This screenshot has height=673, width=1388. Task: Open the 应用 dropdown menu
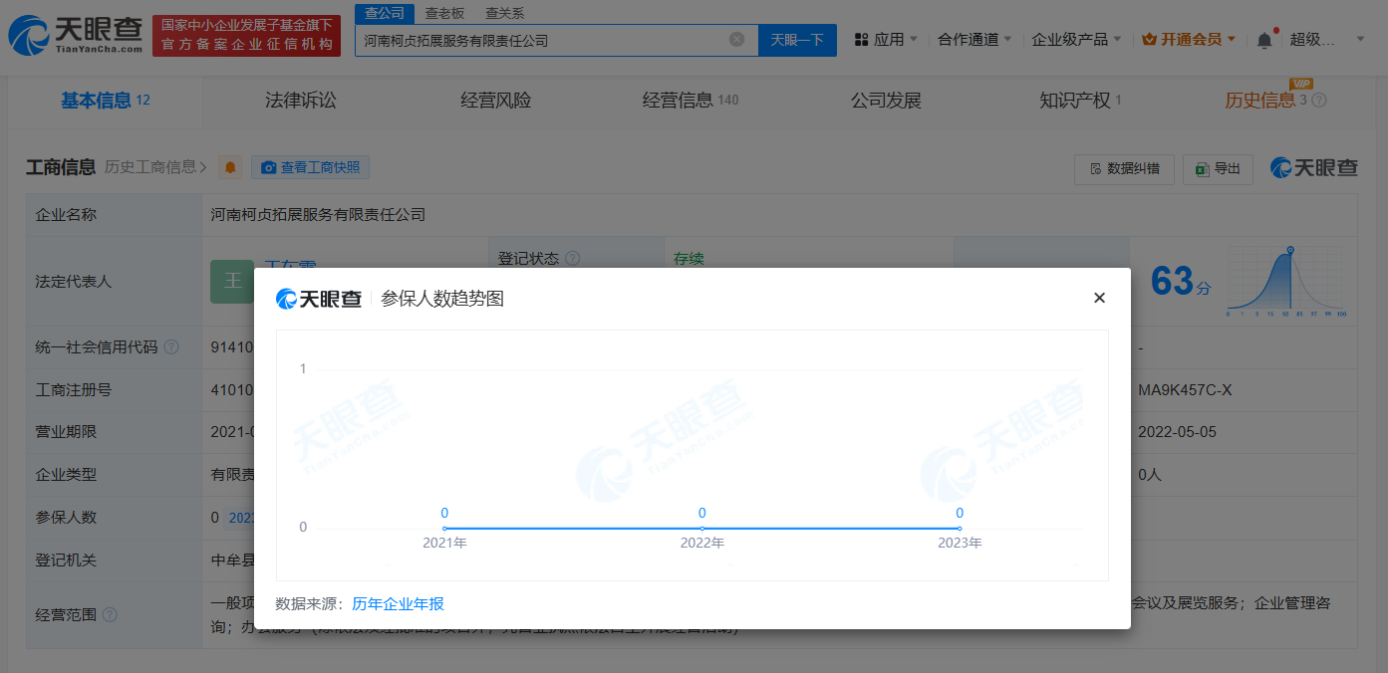click(887, 40)
